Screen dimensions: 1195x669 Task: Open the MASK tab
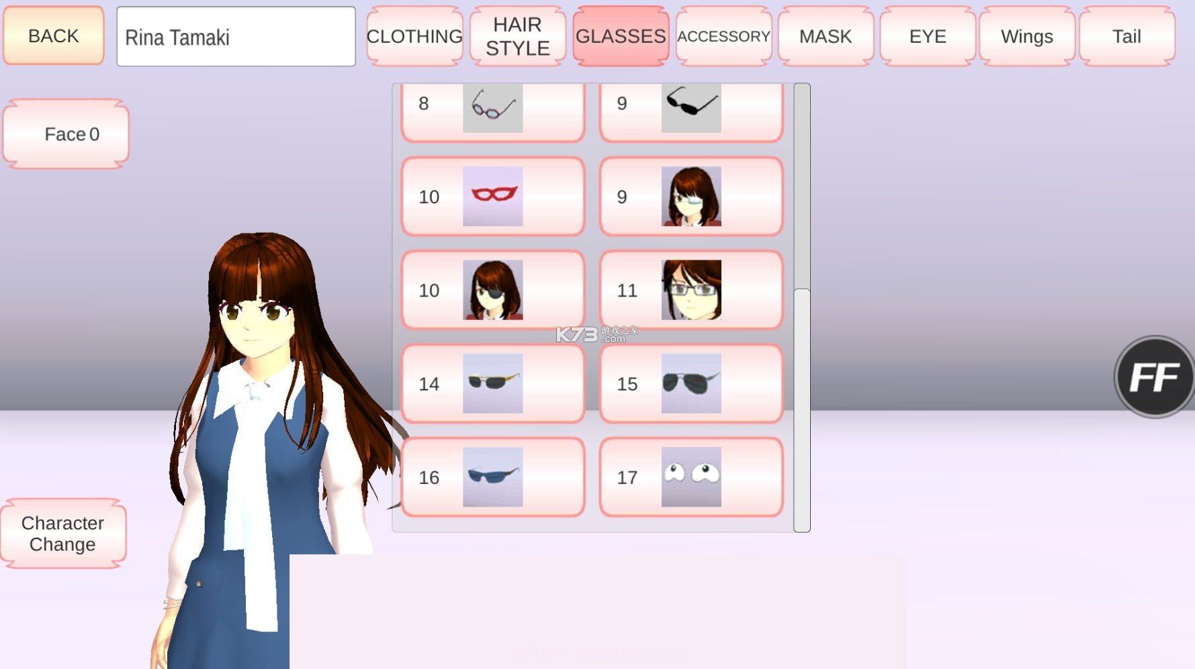[824, 36]
